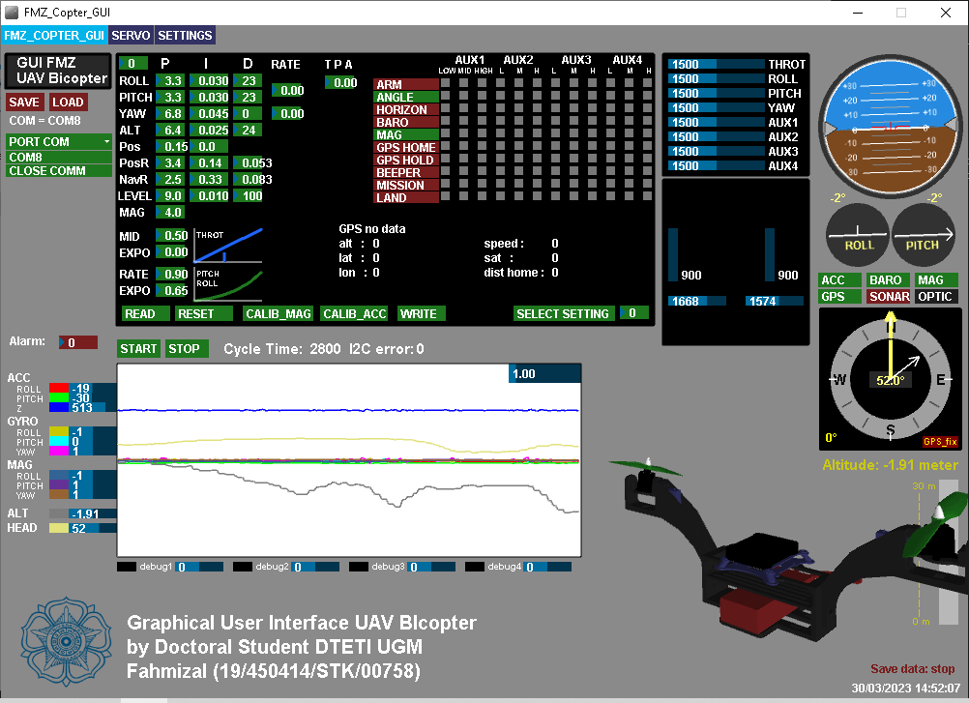Select the setting number box beside SELECT SETTING
This screenshot has height=703, width=969.
click(634, 313)
